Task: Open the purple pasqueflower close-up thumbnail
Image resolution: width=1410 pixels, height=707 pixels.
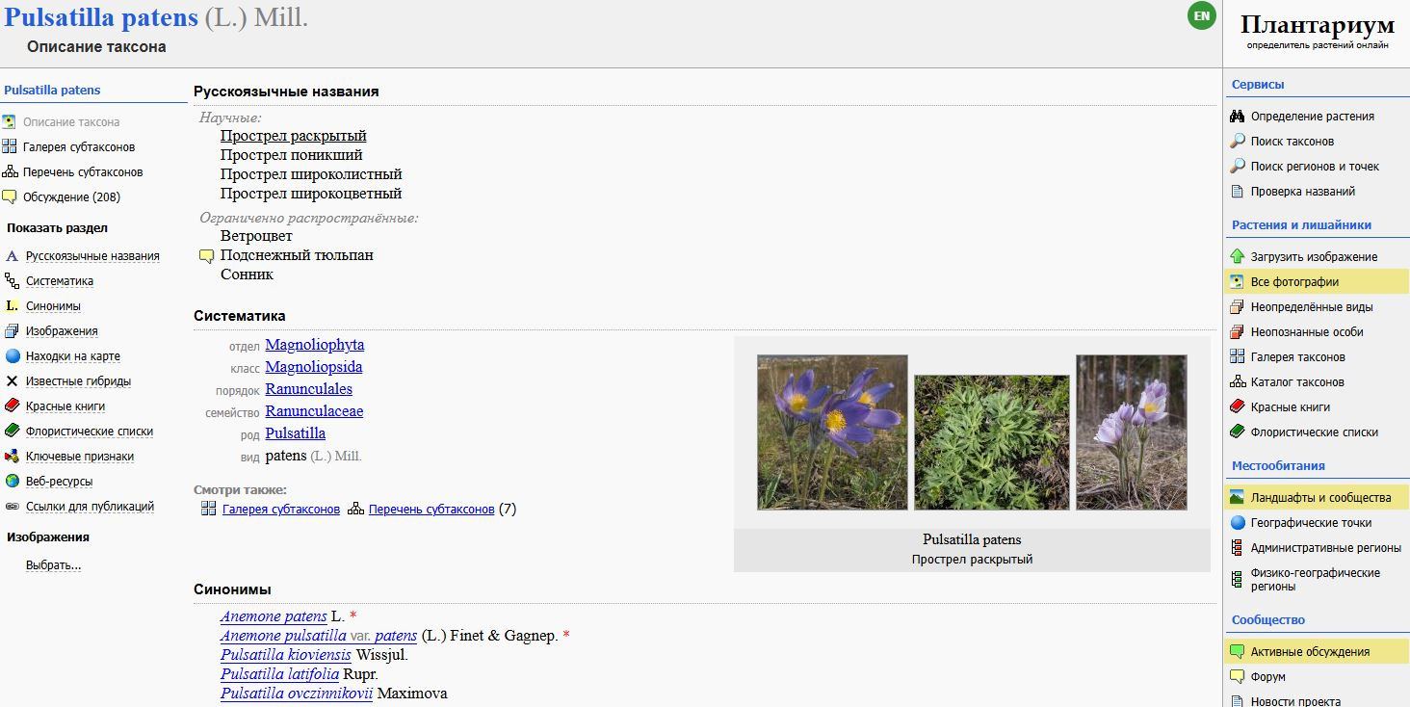Action: (x=832, y=432)
